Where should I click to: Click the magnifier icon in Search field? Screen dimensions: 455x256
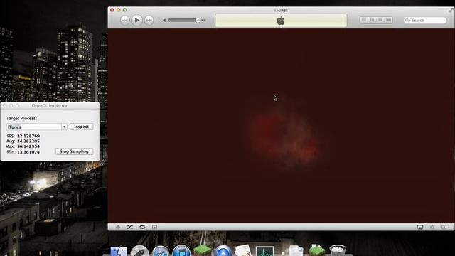click(407, 21)
